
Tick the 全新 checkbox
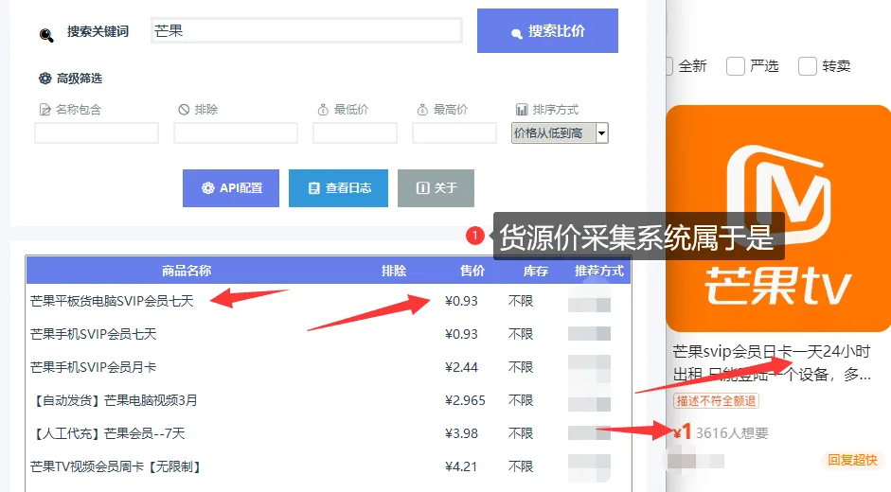(x=668, y=66)
